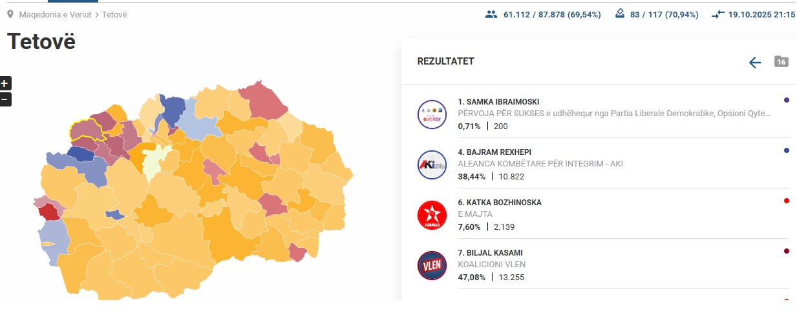
Task: Open Maqedonia e Veriut breadcrumb link
Action: [x=56, y=14]
